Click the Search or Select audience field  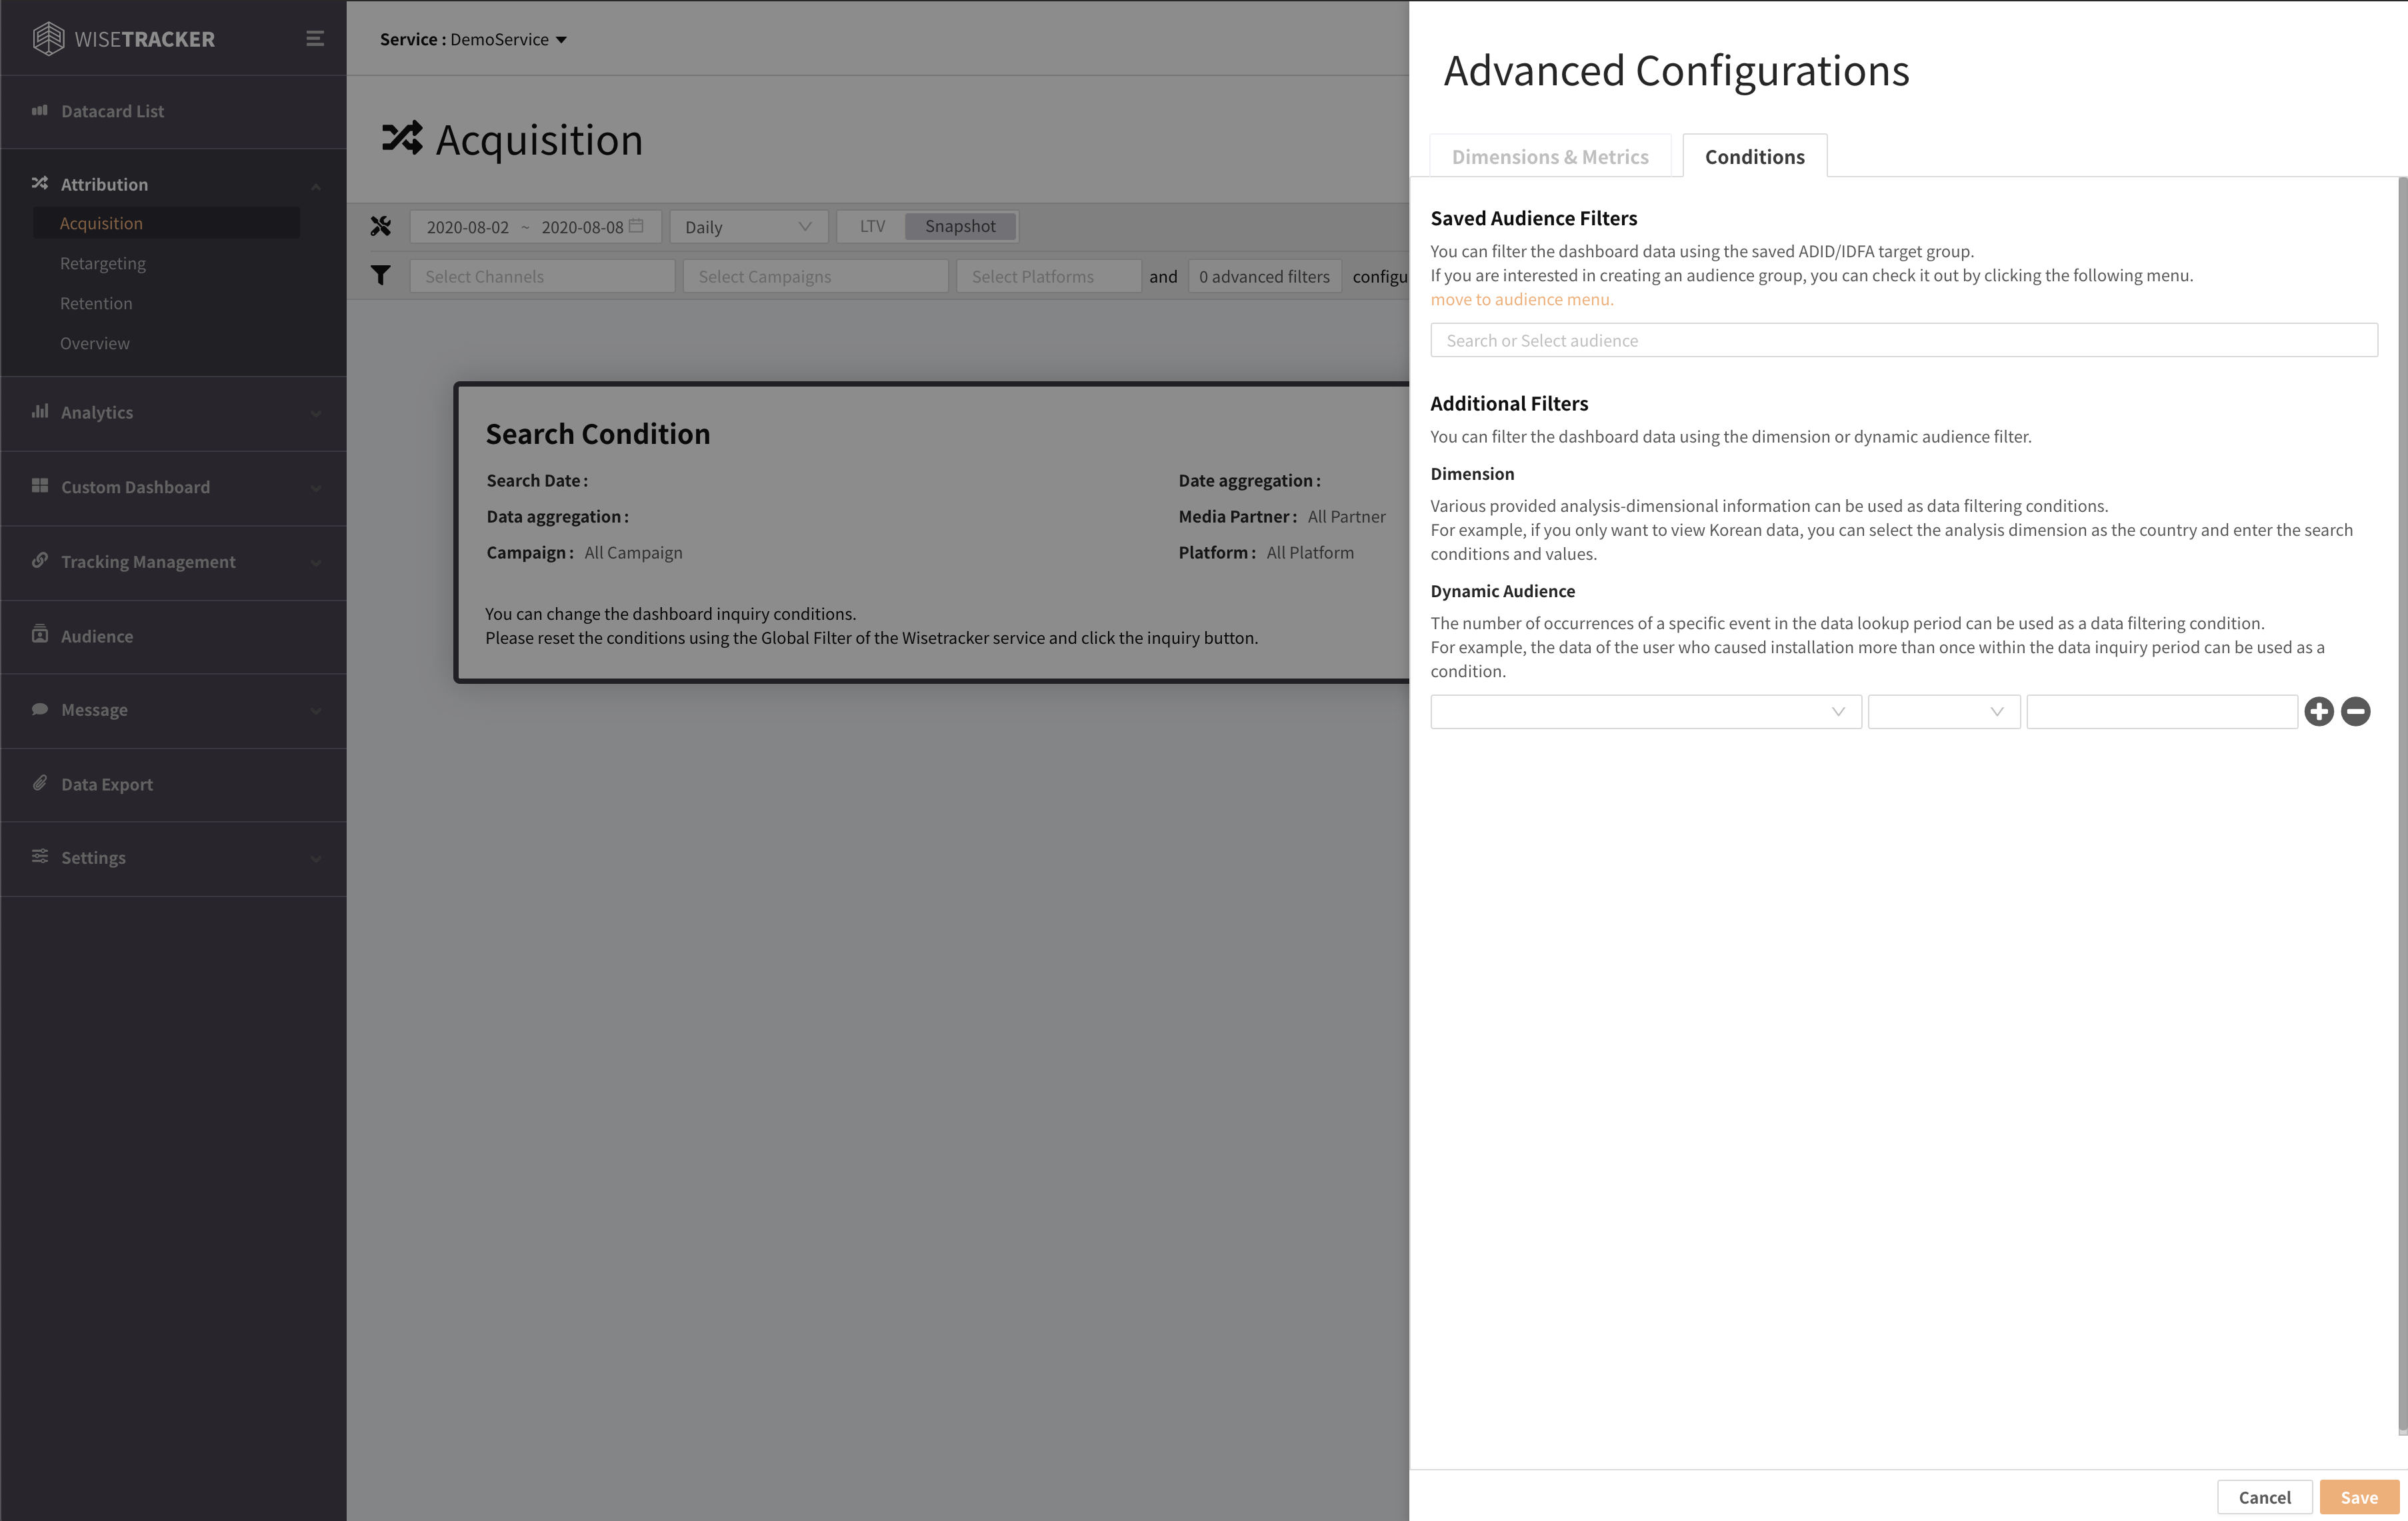1903,340
